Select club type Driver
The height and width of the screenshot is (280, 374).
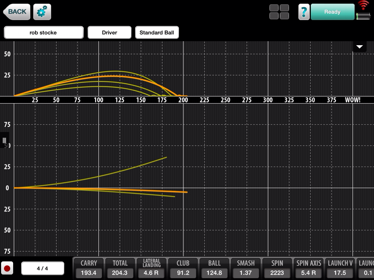[x=109, y=32]
